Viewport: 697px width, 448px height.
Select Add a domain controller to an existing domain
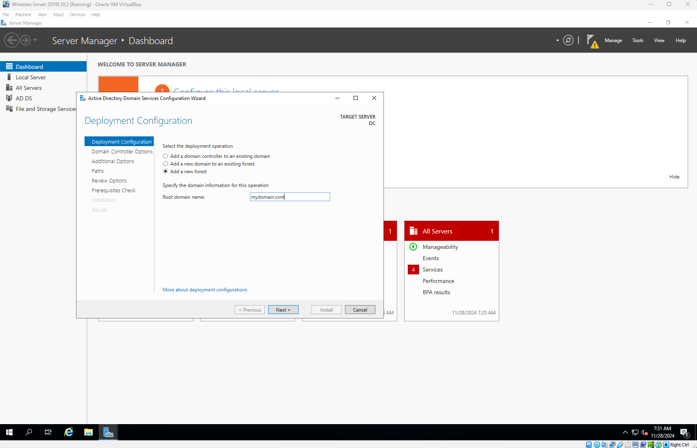tap(216, 156)
